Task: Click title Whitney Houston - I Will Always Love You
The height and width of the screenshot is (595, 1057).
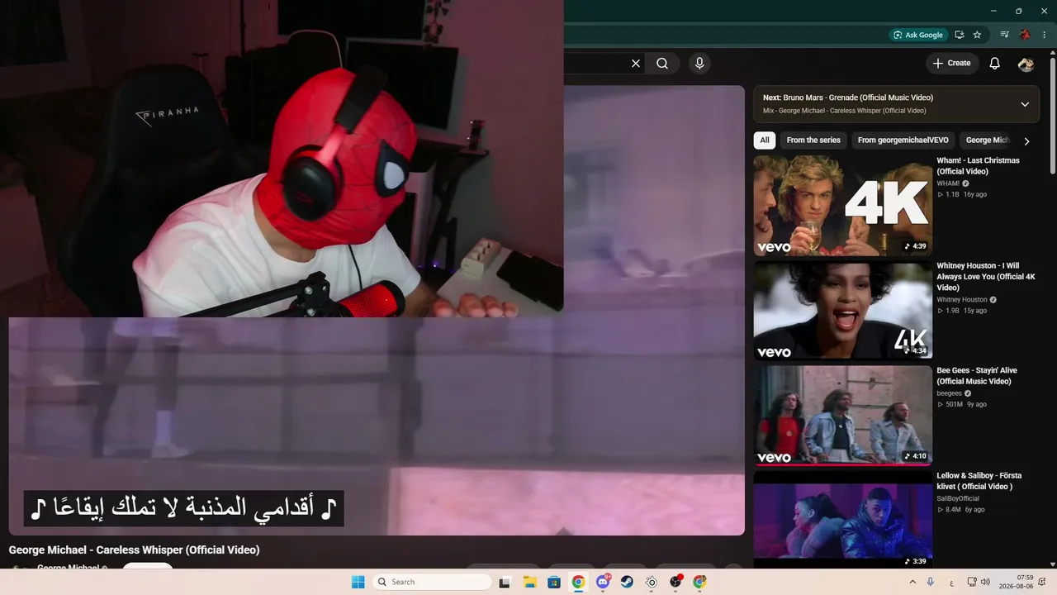Action: [x=986, y=277]
